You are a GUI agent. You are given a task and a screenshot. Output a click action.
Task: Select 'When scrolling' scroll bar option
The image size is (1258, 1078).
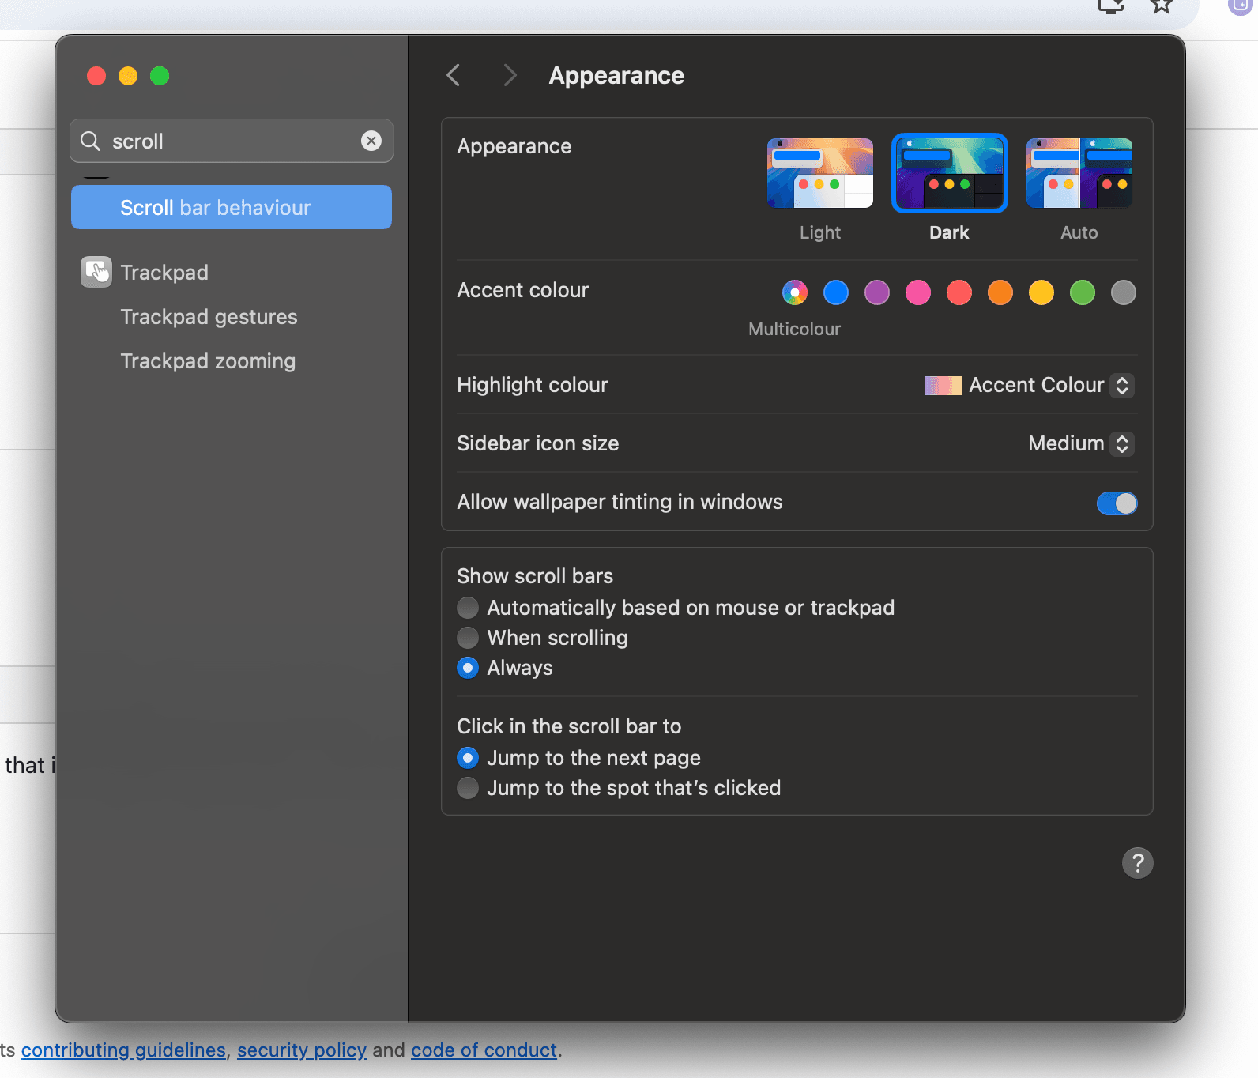tap(468, 638)
